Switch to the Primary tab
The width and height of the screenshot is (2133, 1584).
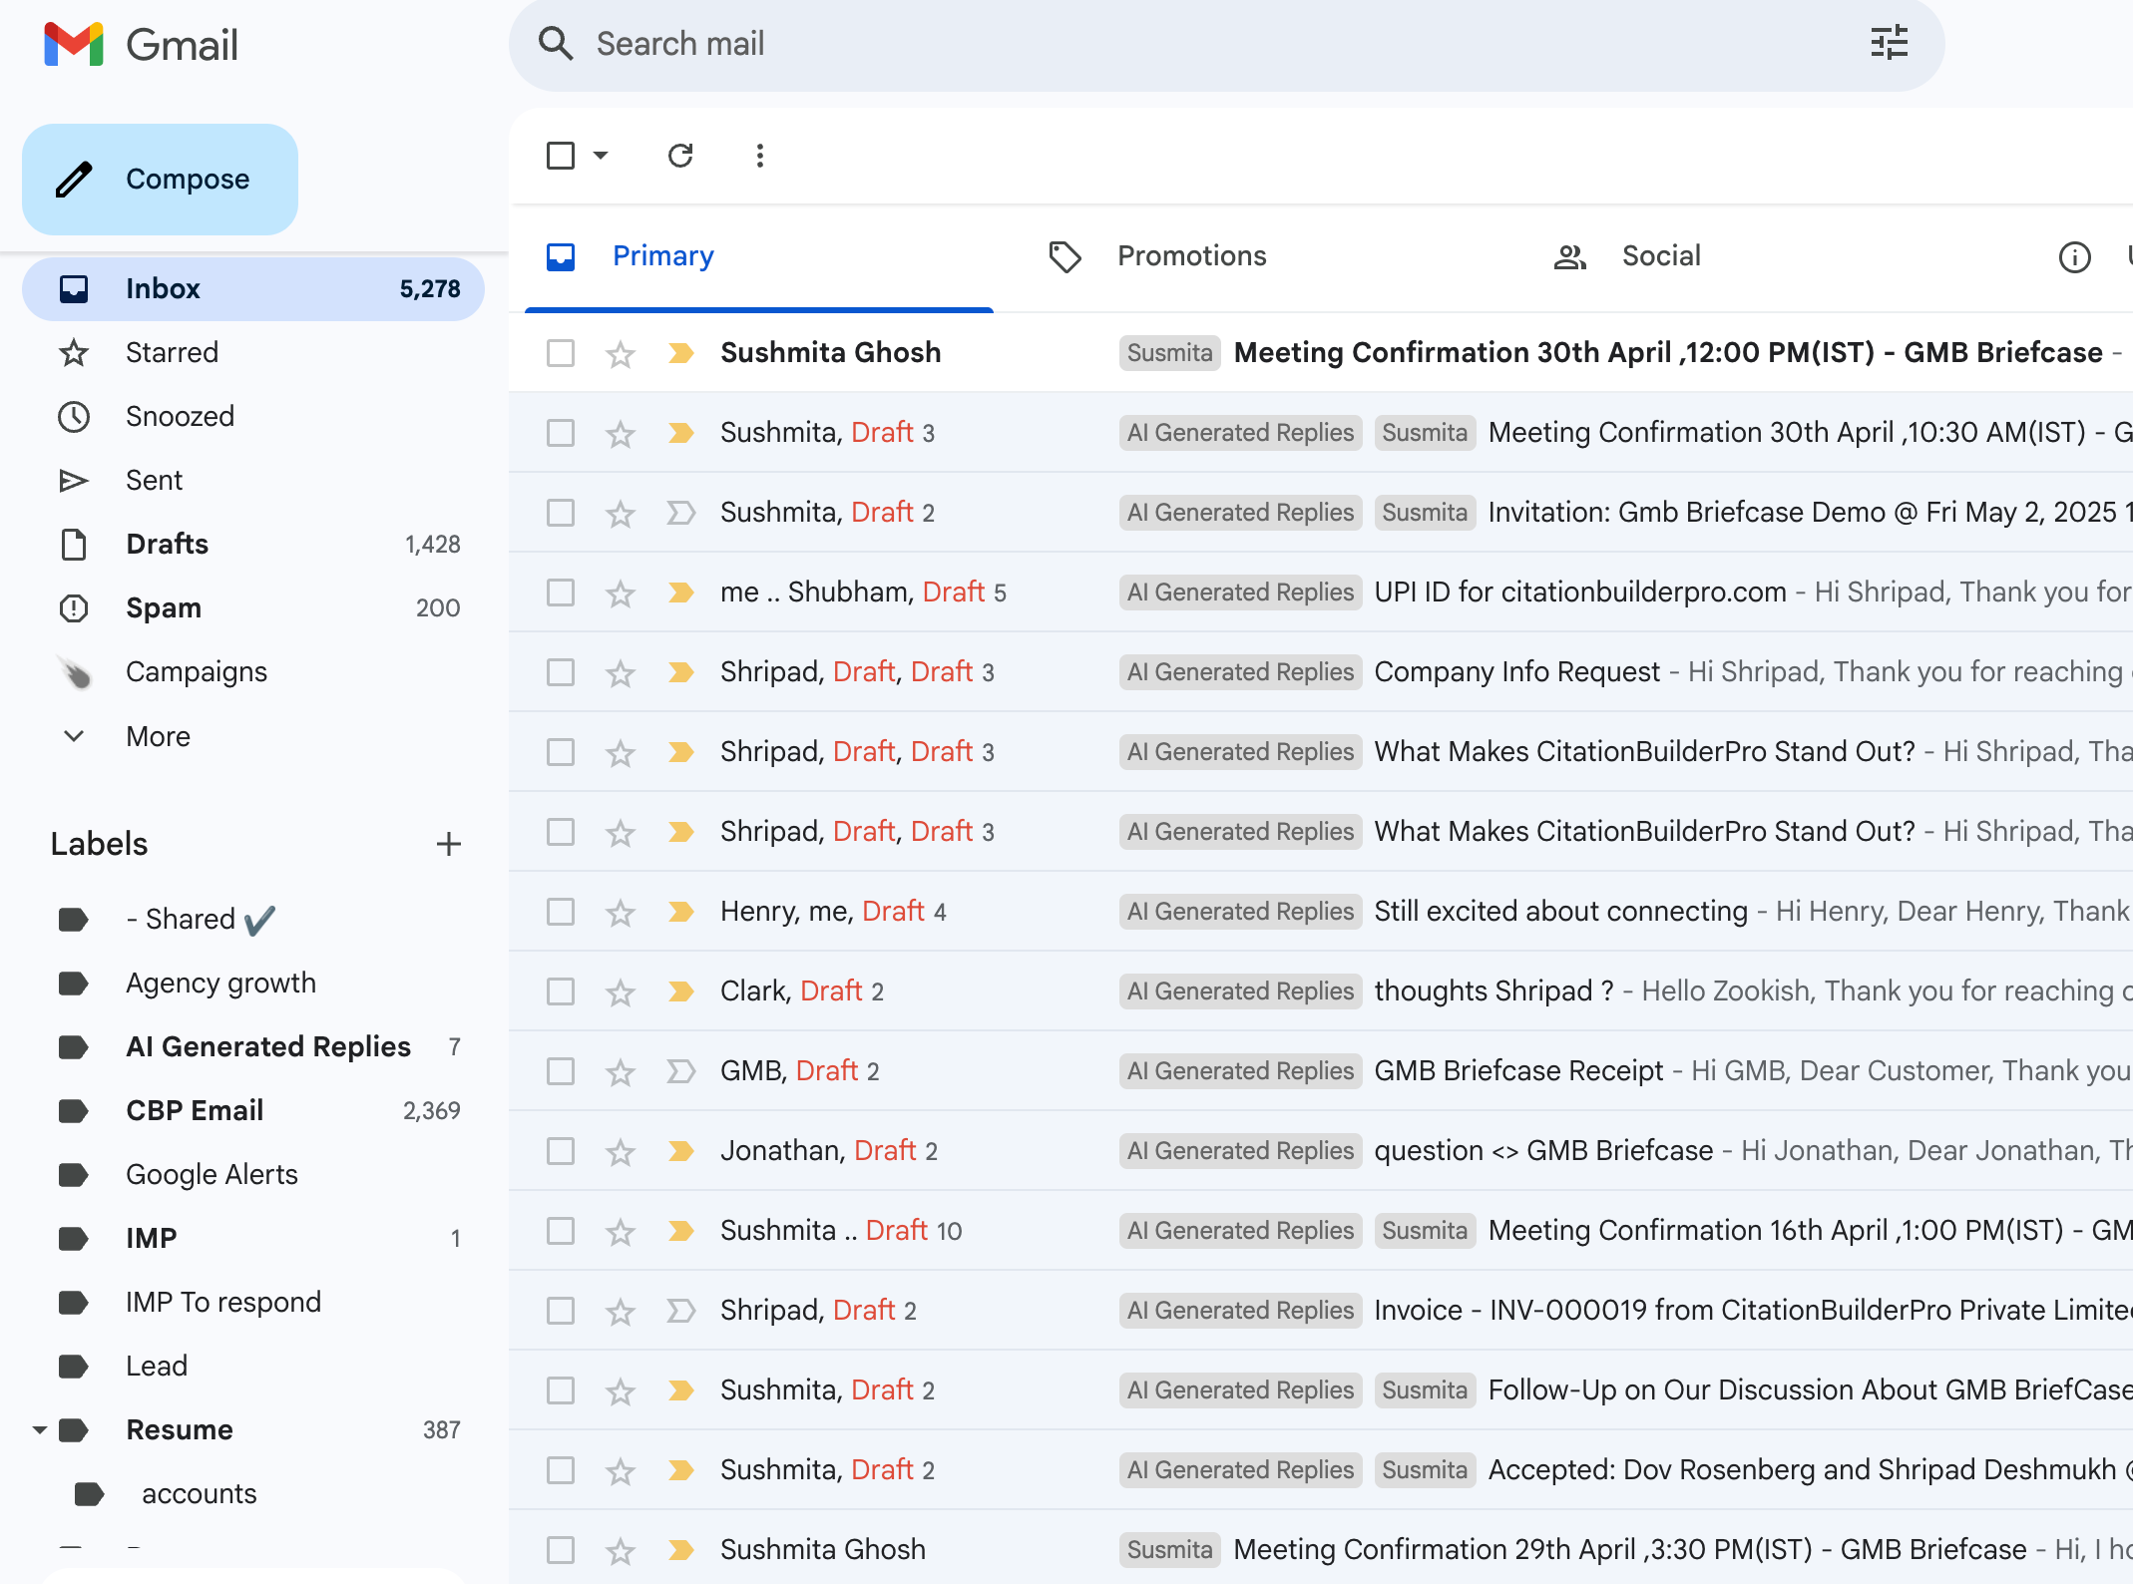(x=758, y=257)
